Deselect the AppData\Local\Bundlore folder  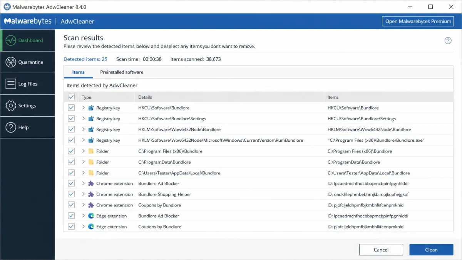click(71, 173)
